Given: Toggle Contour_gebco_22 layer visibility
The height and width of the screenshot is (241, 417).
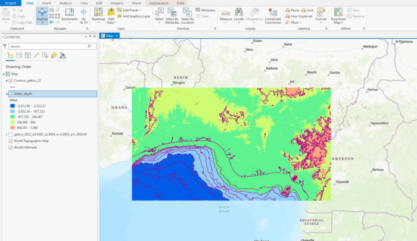Looking at the screenshot, I should [11, 80].
